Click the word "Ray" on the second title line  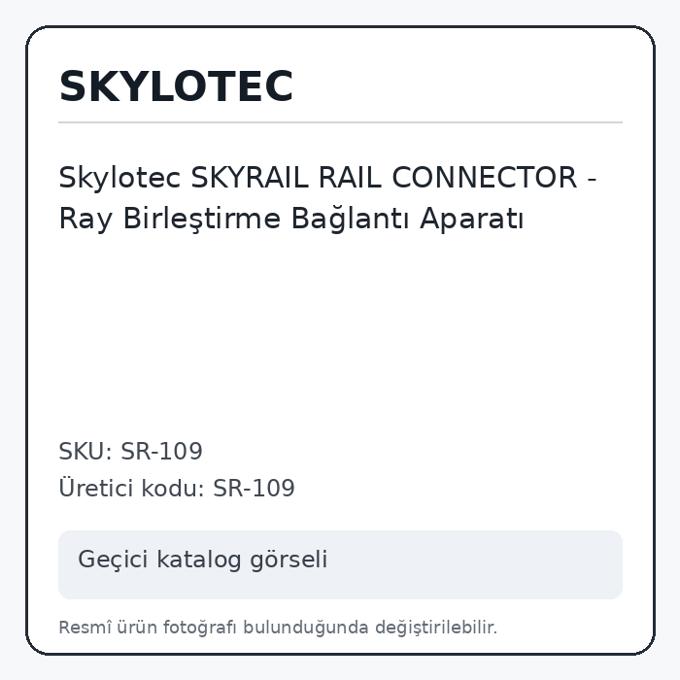tap(85, 219)
